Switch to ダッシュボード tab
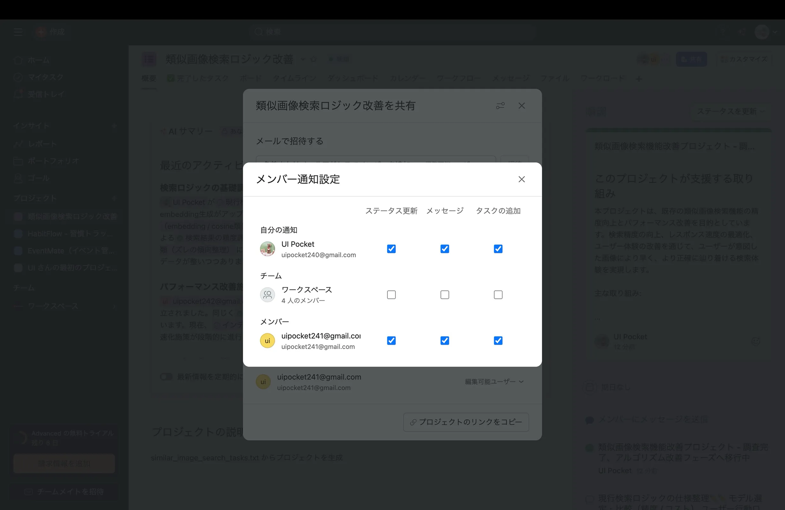Screen dimensions: 785x510 tap(353, 78)
